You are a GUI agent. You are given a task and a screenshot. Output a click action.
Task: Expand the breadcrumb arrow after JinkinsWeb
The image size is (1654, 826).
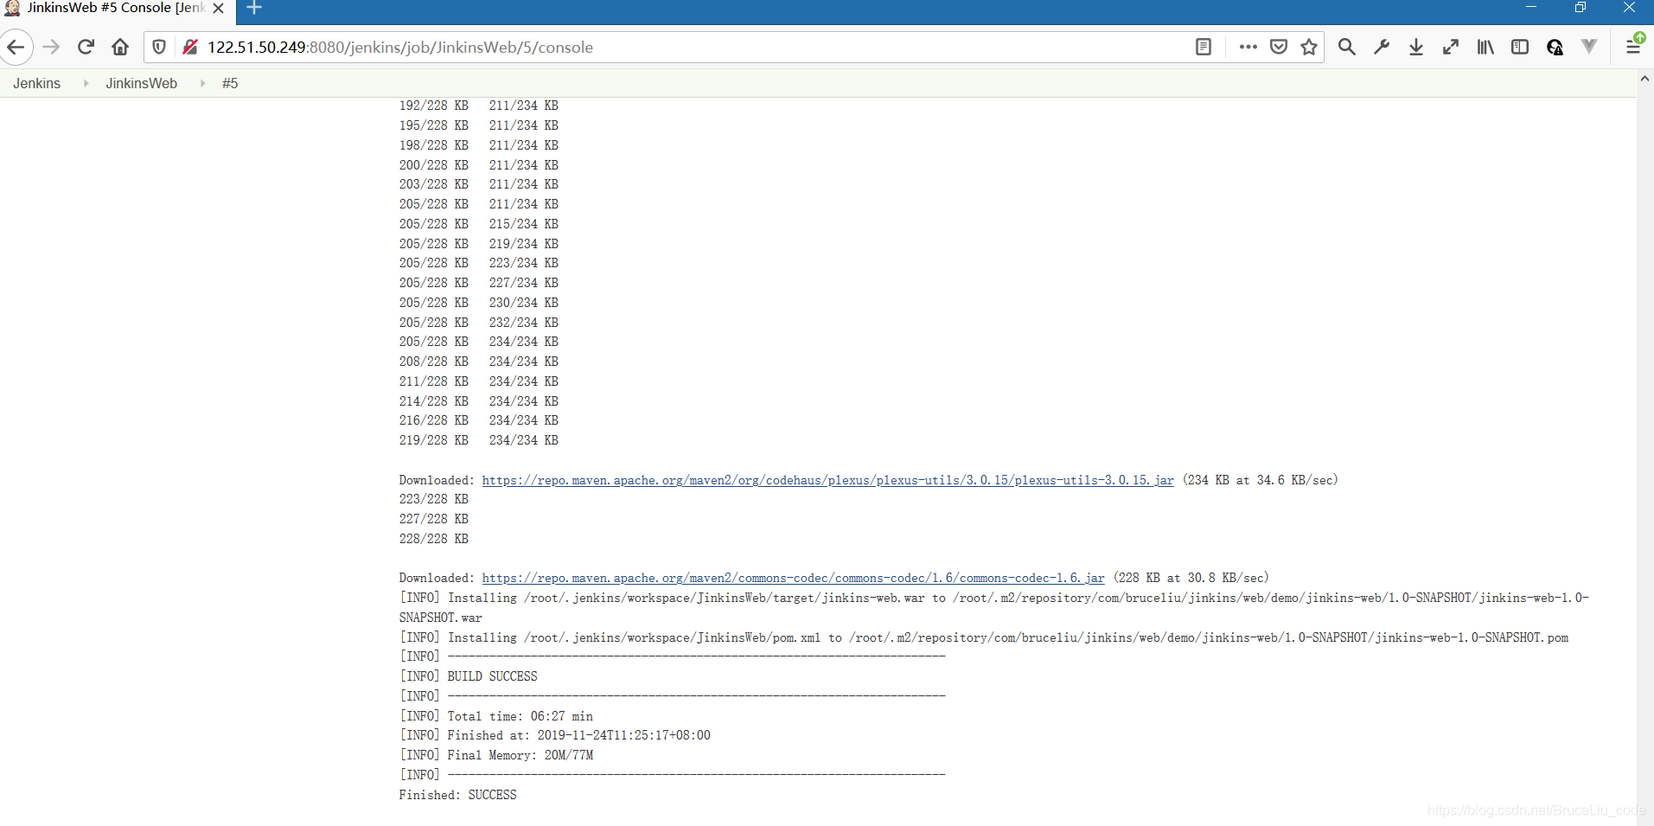click(x=202, y=83)
